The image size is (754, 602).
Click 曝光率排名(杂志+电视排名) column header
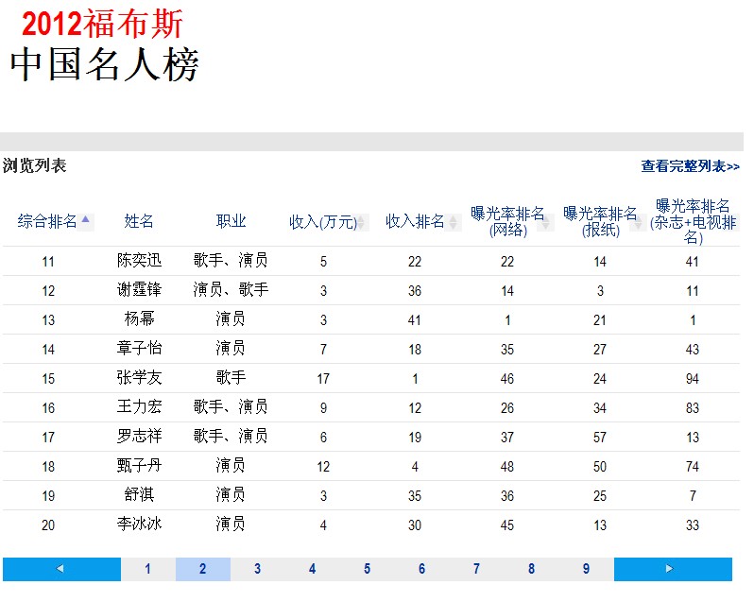pyautogui.click(x=693, y=222)
